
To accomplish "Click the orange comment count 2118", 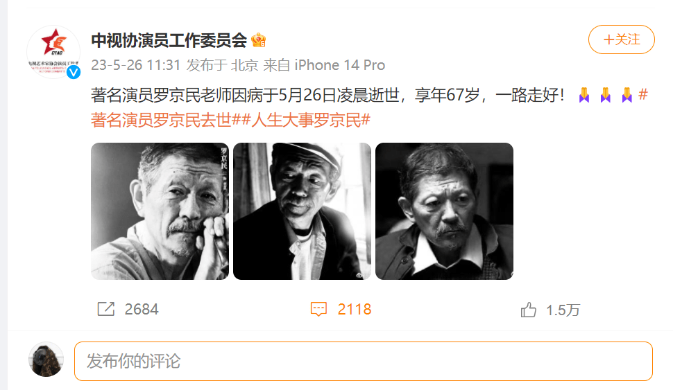I will 354,310.
